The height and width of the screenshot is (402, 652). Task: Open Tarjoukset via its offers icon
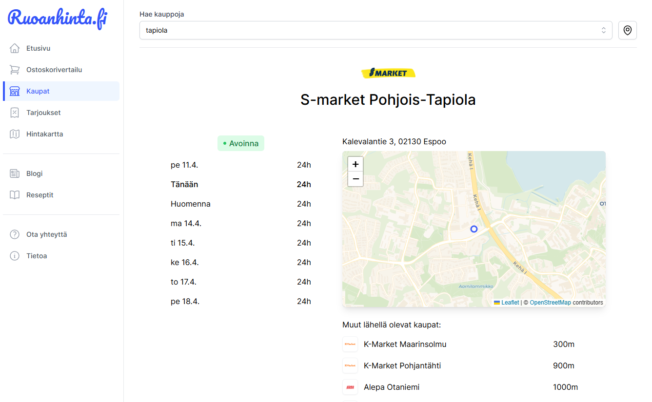(x=15, y=113)
